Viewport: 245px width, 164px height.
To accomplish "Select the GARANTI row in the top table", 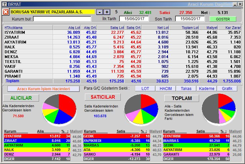I will (122, 71).
